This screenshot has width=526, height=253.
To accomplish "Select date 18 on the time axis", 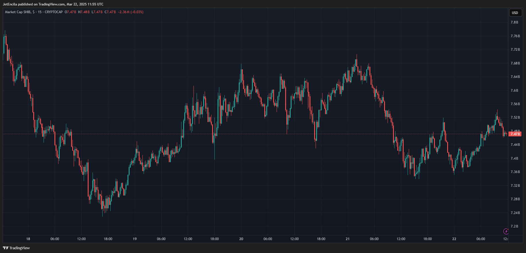I will tap(28, 239).
